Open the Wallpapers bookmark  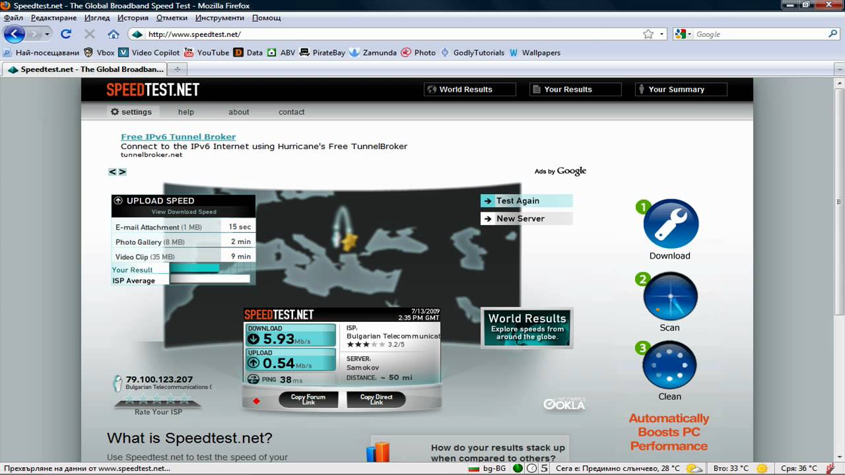535,53
